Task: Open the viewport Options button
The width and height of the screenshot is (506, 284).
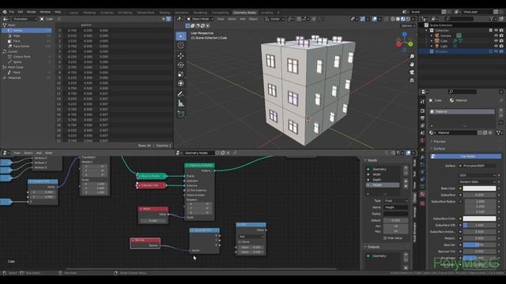Action: click(x=408, y=26)
